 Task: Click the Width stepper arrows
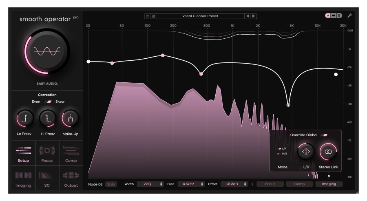tap(161, 184)
